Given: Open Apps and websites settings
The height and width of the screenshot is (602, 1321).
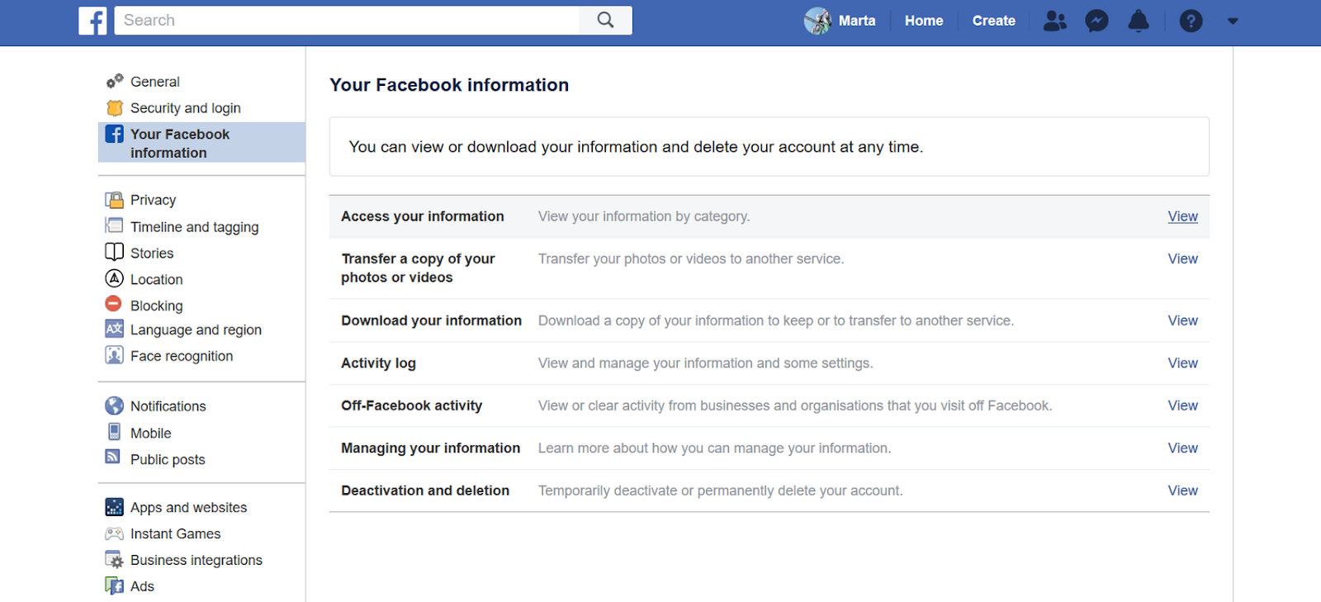Looking at the screenshot, I should click(188, 507).
